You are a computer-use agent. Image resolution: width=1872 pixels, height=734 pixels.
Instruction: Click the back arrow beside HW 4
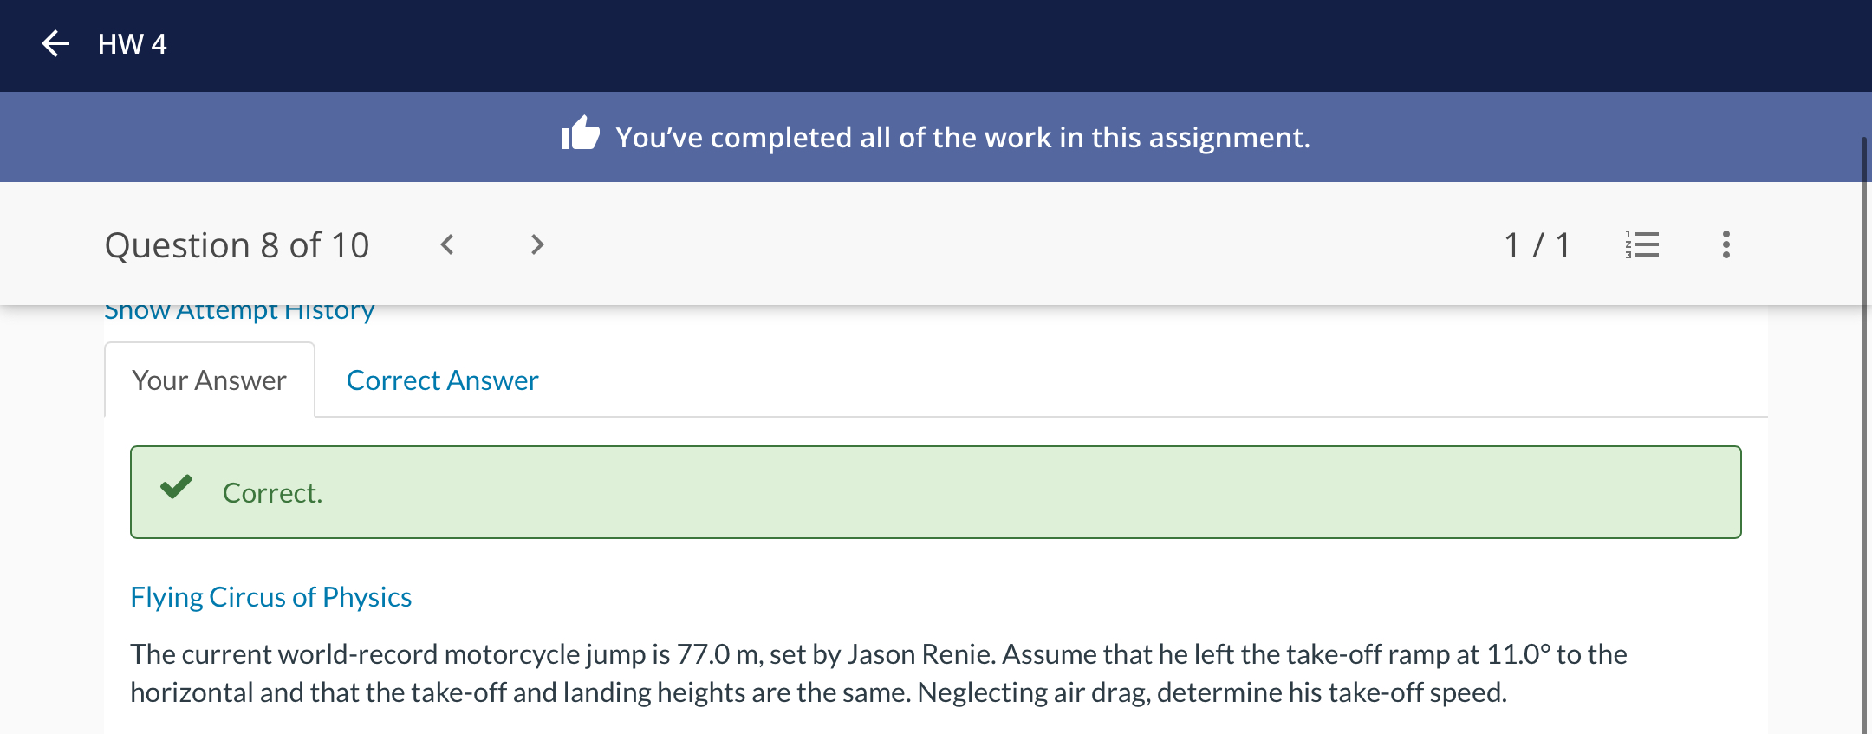click(55, 43)
